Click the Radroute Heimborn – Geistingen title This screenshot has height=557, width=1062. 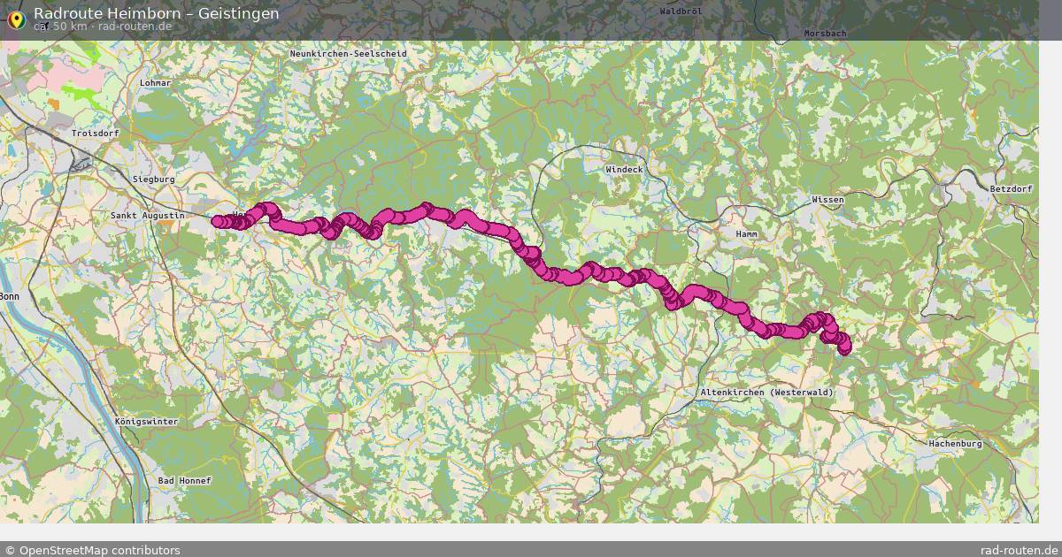click(x=157, y=12)
